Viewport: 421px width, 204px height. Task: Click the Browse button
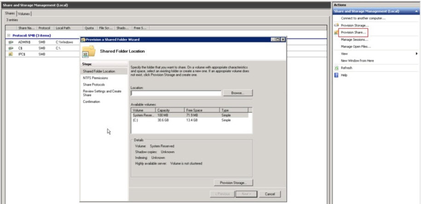point(237,93)
